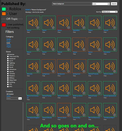Open the Nature's Impact title link
122x131 pixels.
(x=108, y=74)
